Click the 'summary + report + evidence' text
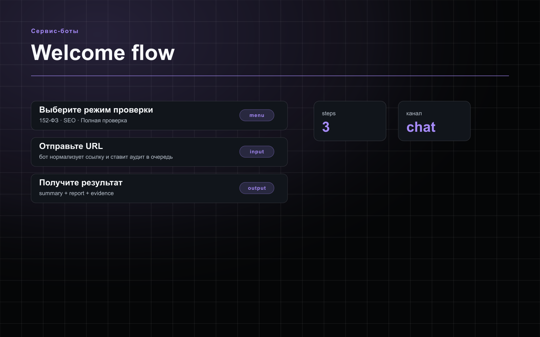 coord(76,193)
